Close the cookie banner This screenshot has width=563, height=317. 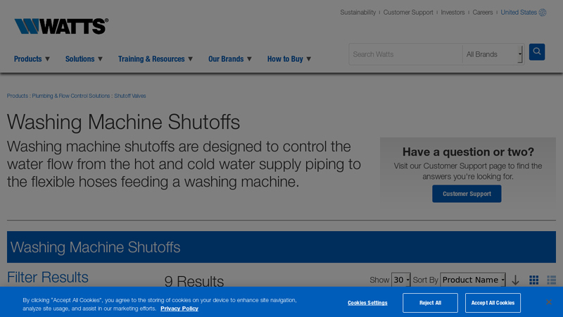[x=549, y=302]
